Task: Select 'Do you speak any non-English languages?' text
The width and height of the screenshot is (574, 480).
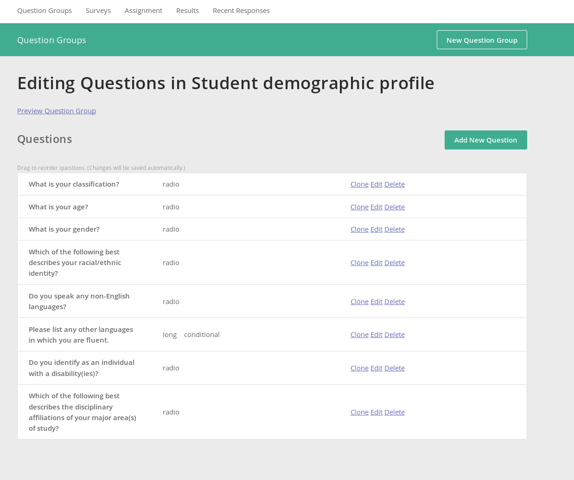Action: [x=79, y=301]
